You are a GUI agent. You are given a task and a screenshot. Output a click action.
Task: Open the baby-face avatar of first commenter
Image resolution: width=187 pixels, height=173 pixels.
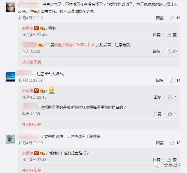(10, 7)
